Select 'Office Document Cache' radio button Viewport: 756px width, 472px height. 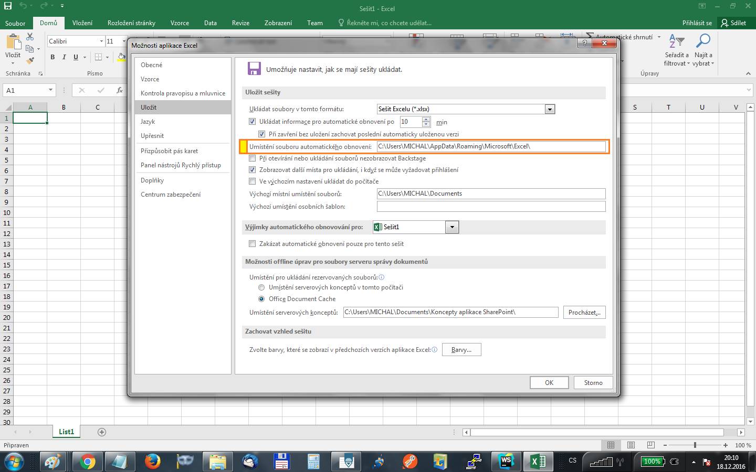click(x=261, y=299)
